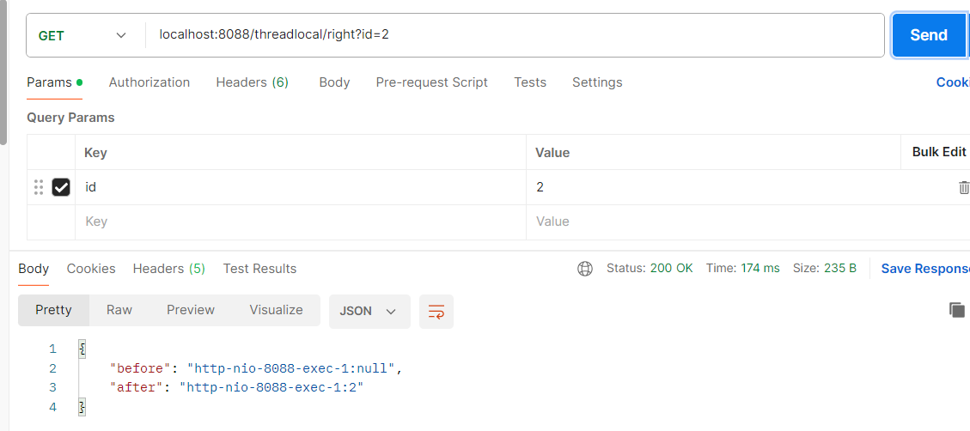Click Bulk Edit in Query Params
Image resolution: width=970 pixels, height=431 pixels.
tap(938, 152)
